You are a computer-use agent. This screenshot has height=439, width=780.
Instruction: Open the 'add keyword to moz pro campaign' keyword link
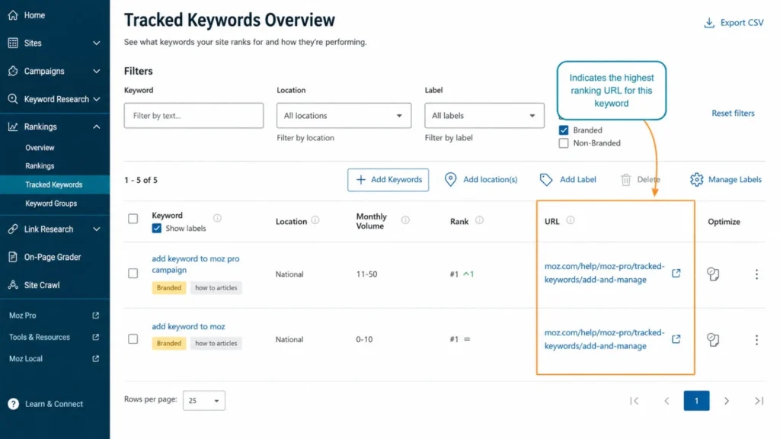(x=196, y=264)
